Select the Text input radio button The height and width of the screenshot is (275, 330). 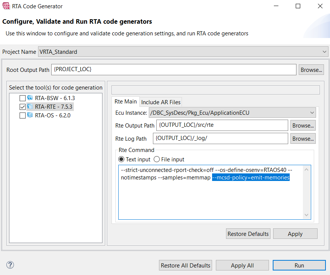tap(121, 160)
